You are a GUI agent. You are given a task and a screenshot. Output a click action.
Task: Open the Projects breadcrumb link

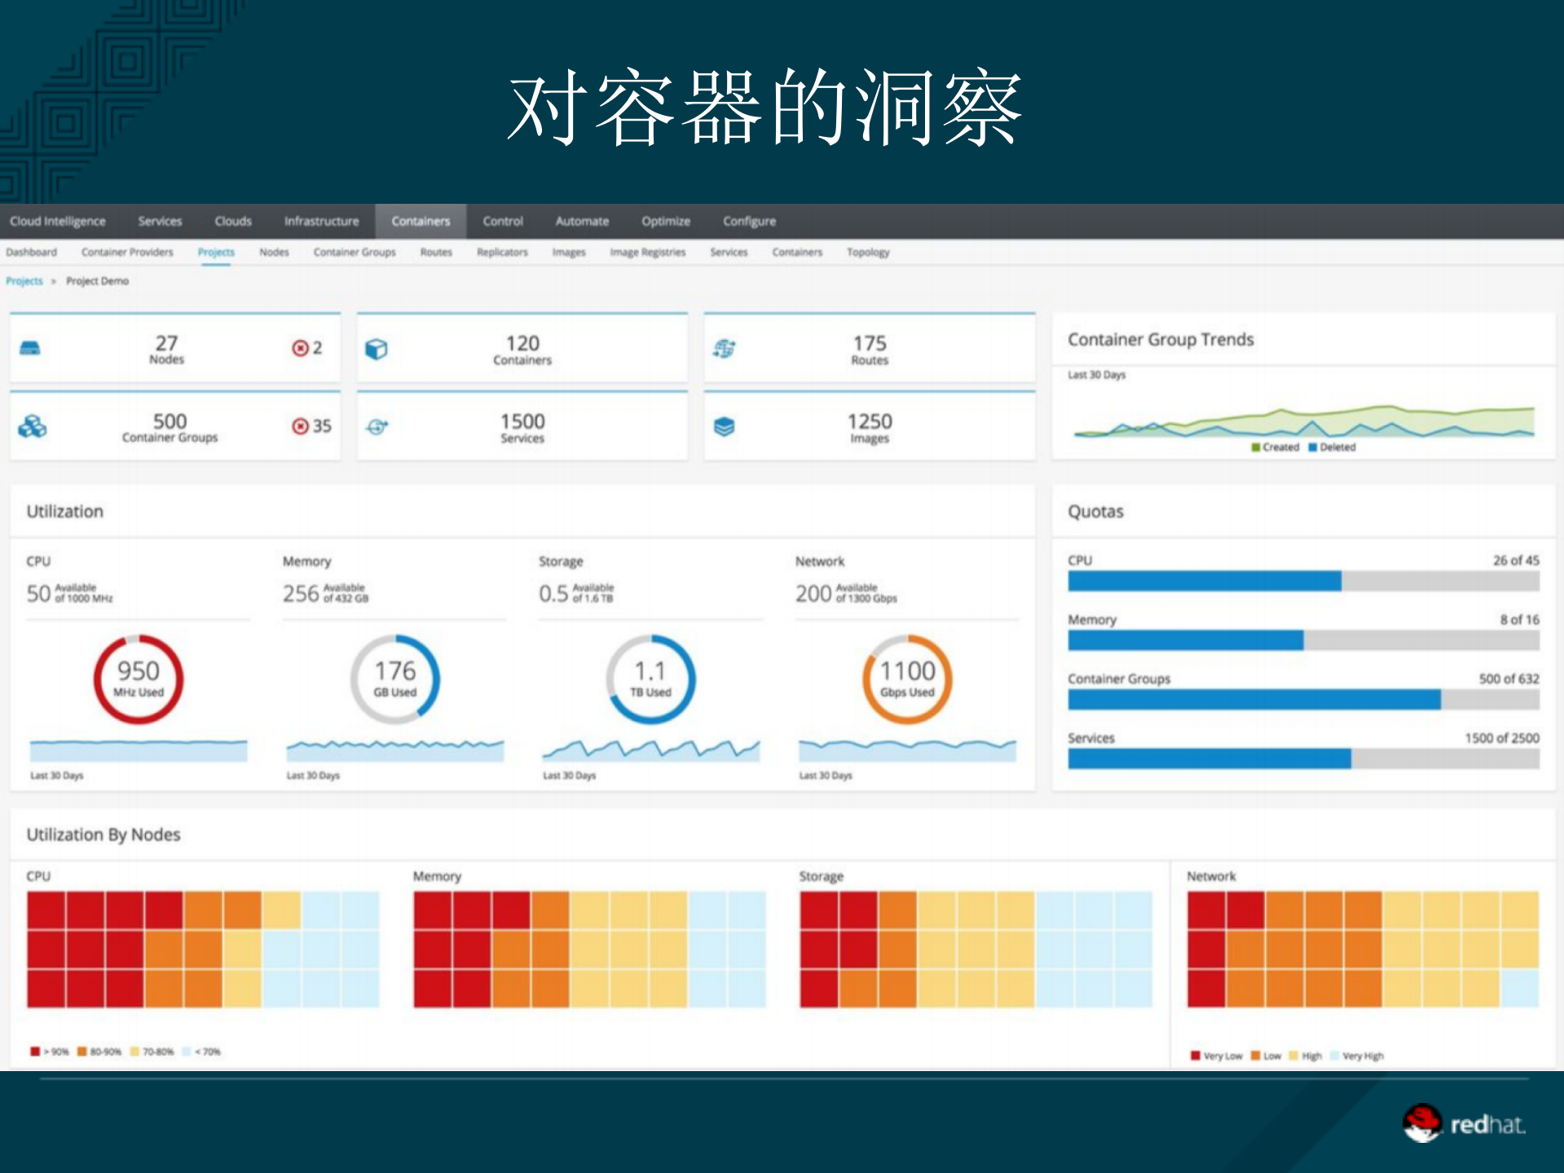24,280
